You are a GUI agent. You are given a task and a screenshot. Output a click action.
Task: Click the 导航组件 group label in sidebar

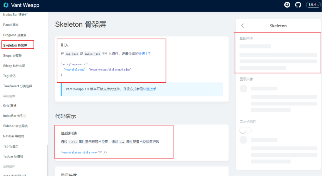pyautogui.click(x=9, y=96)
